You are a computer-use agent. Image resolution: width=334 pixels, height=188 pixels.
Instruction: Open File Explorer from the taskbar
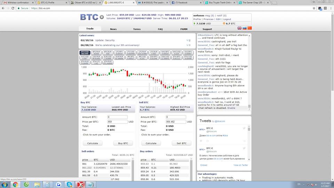pyautogui.click(x=37, y=185)
